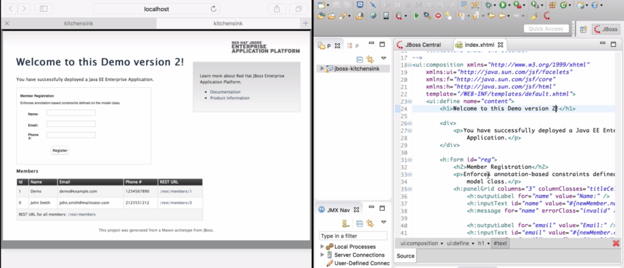Expand Server Connections in JMX Navigator

[x=322, y=255]
